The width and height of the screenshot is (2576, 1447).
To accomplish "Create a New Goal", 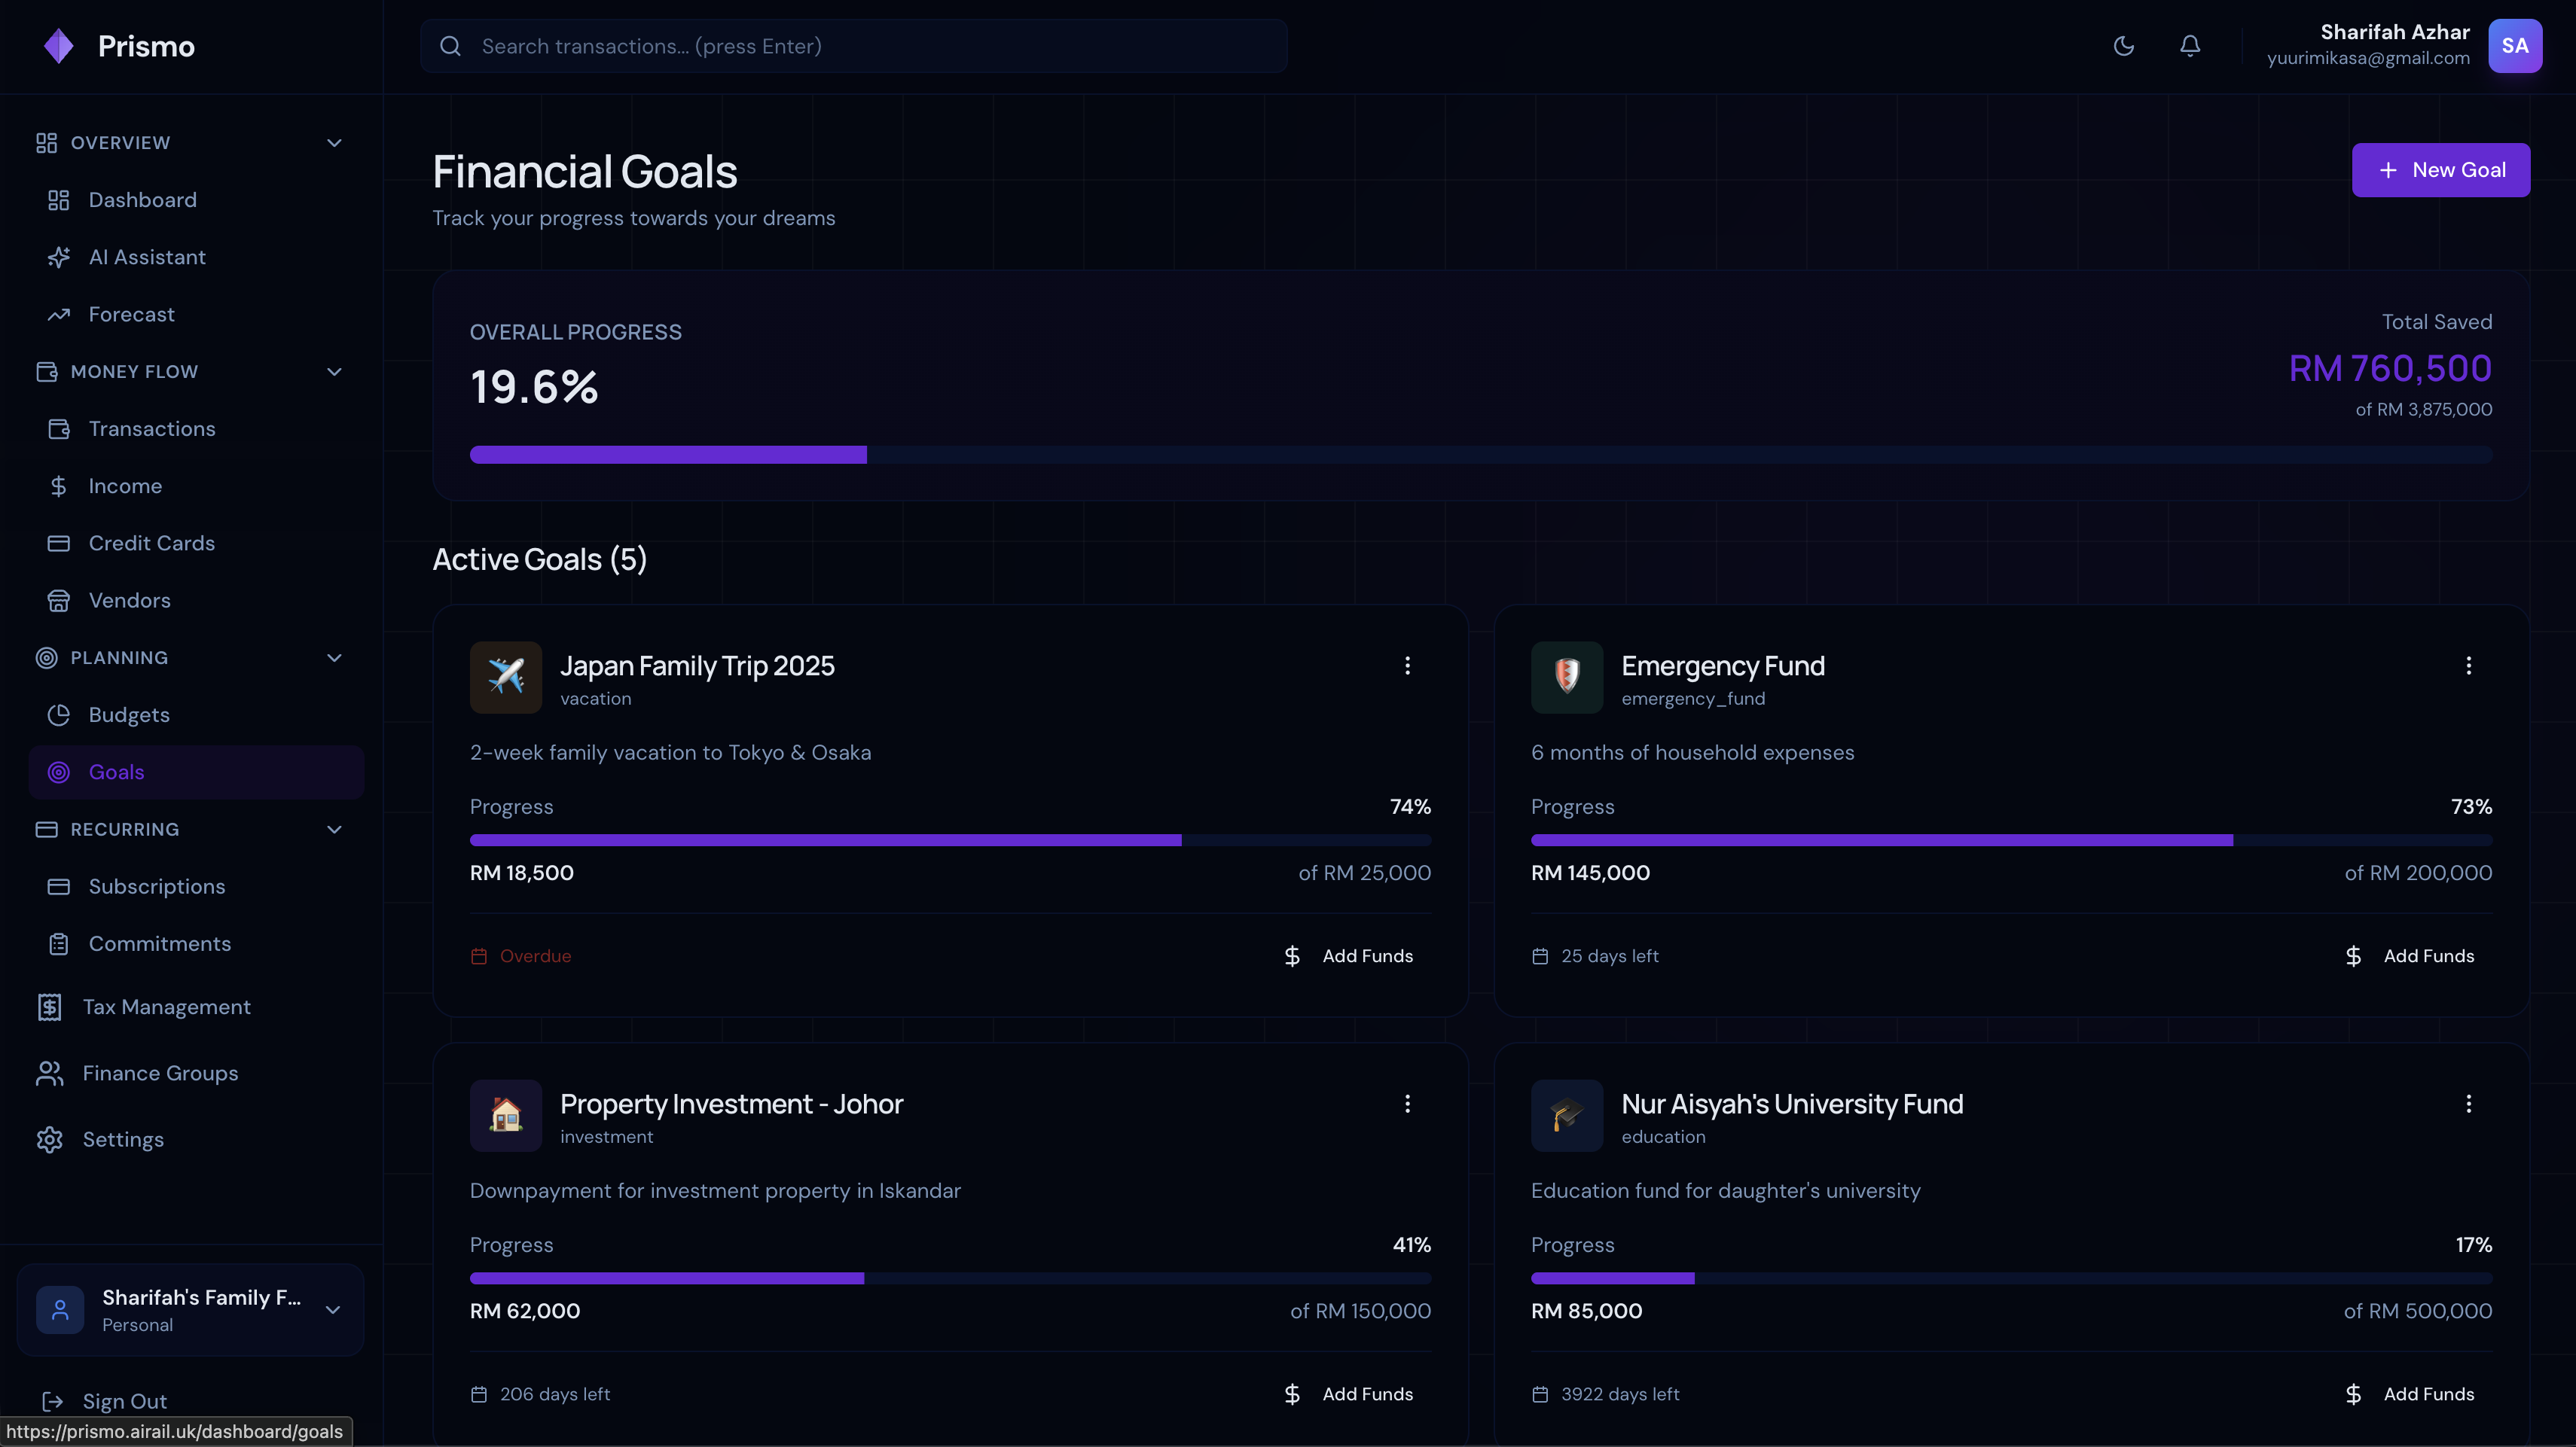I will [2440, 170].
